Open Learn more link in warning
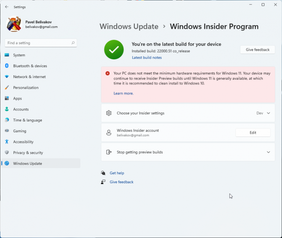The image size is (282, 238). (x=123, y=93)
